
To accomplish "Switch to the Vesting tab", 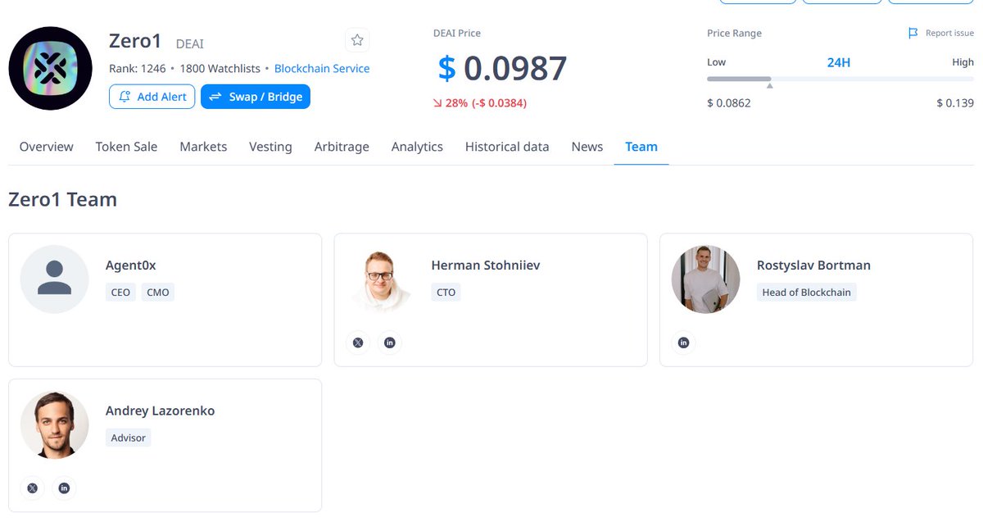I will click(x=270, y=147).
